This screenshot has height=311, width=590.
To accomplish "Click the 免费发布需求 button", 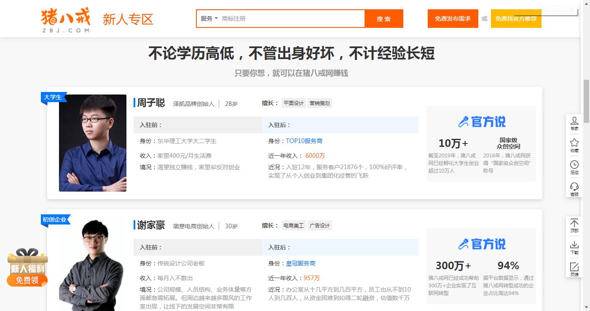I will (x=453, y=19).
